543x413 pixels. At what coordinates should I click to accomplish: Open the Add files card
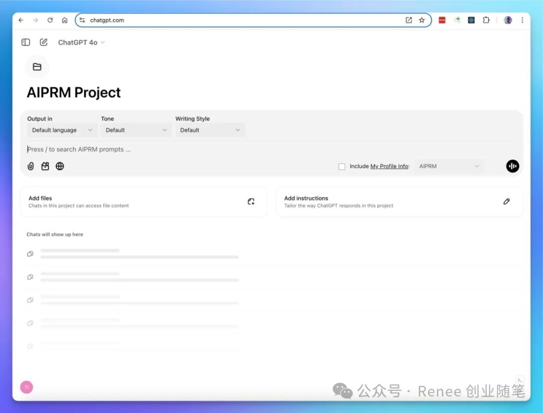coord(144,202)
